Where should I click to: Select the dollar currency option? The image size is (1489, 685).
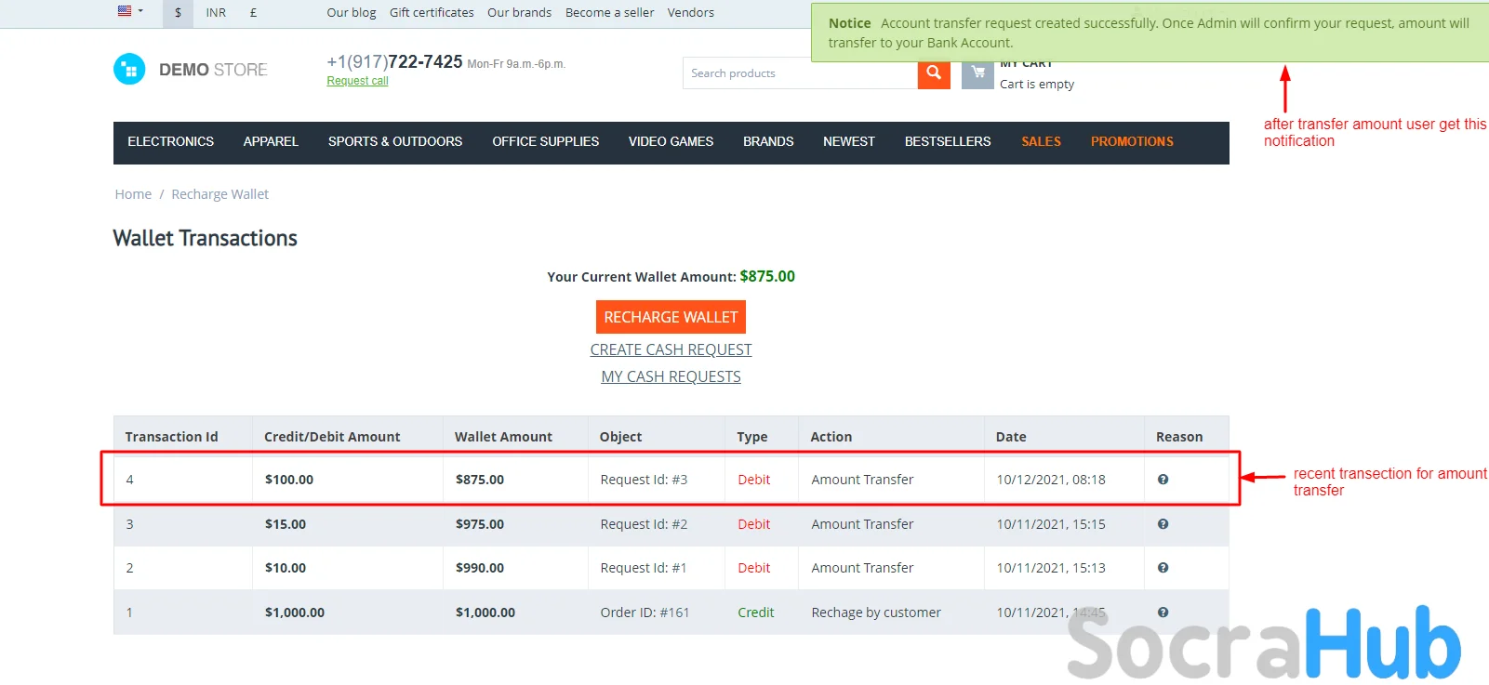tap(178, 13)
